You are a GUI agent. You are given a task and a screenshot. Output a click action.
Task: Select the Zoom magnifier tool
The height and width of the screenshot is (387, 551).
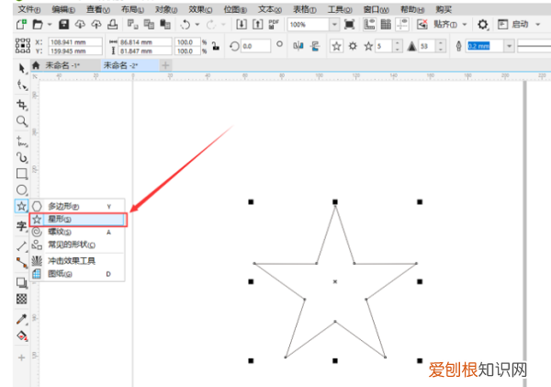point(21,121)
